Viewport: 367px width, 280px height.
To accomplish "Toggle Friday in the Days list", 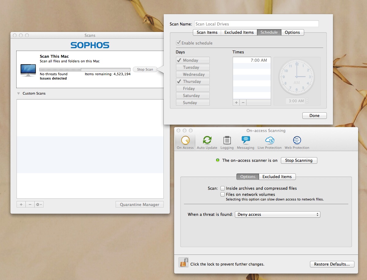I will [x=193, y=88].
